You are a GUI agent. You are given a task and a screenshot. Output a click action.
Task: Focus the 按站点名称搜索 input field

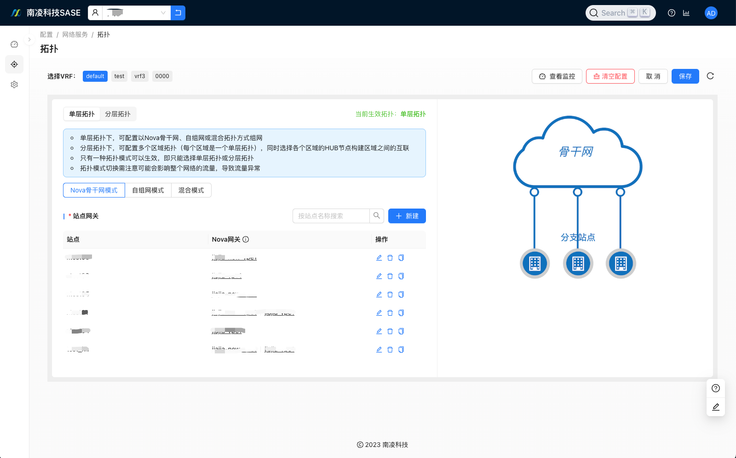tap(331, 216)
